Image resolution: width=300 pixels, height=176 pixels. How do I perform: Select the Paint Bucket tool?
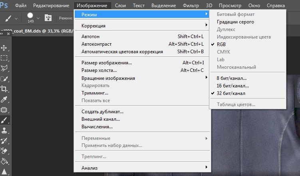5,161
